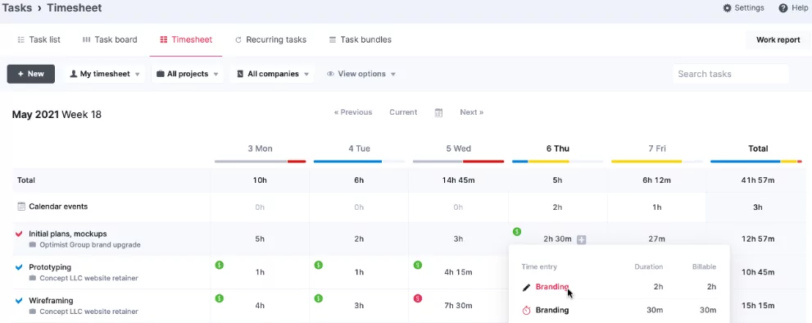Open the calendar date picker icon
Screen dimensions: 812x323
click(438, 112)
